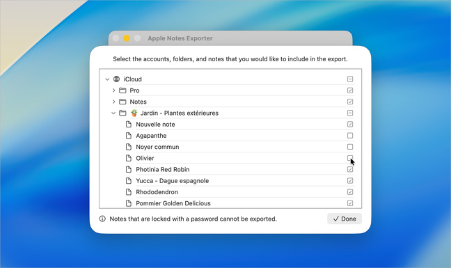Select the Rhododendron note text
The width and height of the screenshot is (451, 268).
pyautogui.click(x=157, y=192)
